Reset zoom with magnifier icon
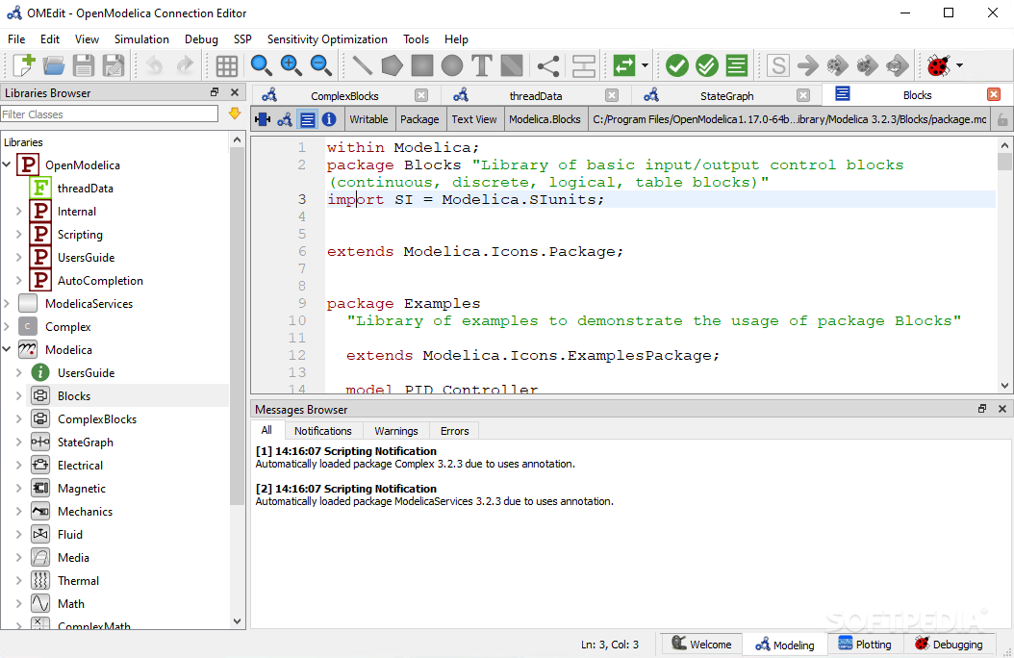The height and width of the screenshot is (658, 1014). click(x=261, y=65)
